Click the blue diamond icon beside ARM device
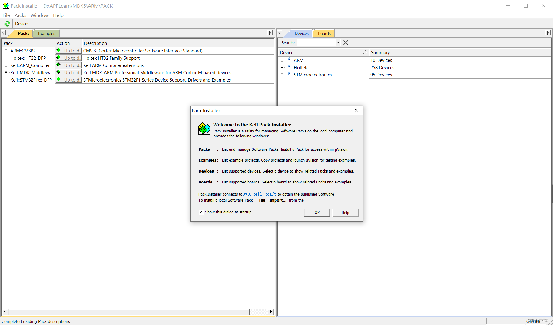 coord(289,59)
